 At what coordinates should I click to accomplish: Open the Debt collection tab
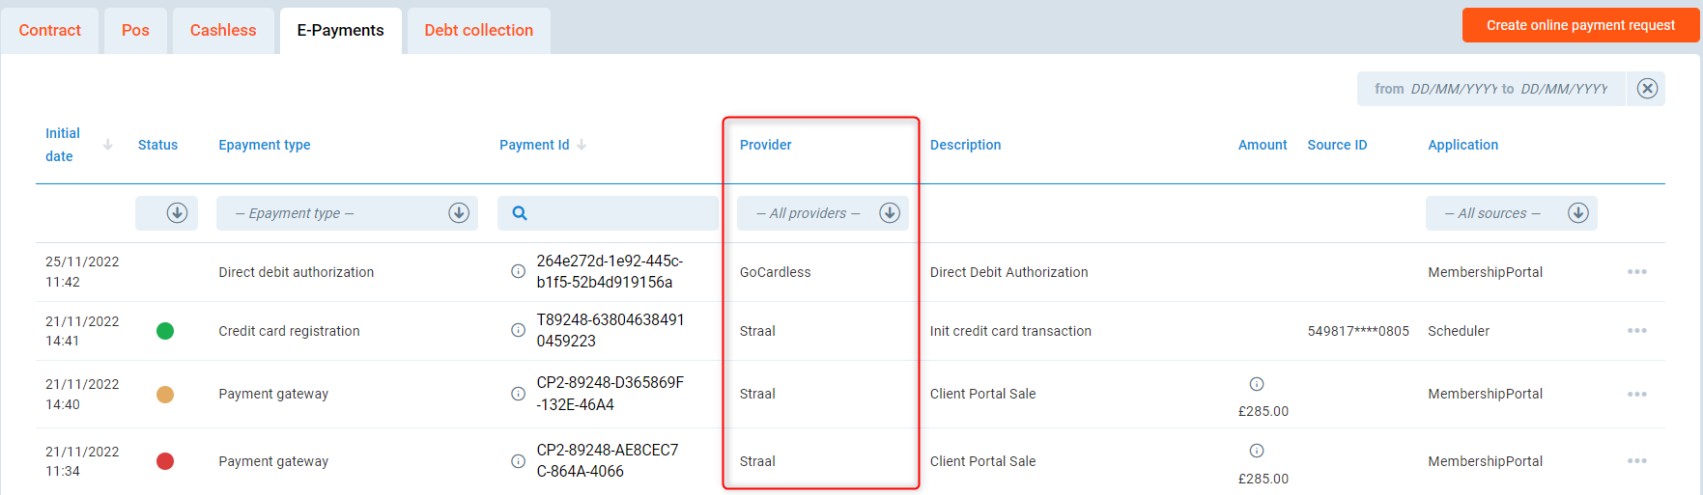(x=478, y=31)
